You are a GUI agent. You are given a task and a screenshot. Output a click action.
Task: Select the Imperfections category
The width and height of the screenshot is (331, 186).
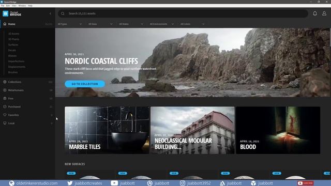[16, 61]
